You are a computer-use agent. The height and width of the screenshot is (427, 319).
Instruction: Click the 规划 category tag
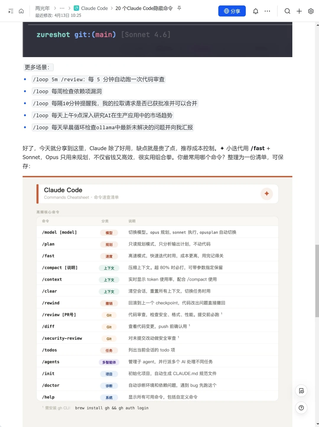tap(109, 244)
